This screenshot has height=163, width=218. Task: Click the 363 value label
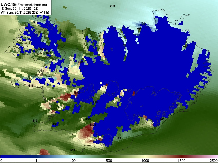[x=162, y=119]
